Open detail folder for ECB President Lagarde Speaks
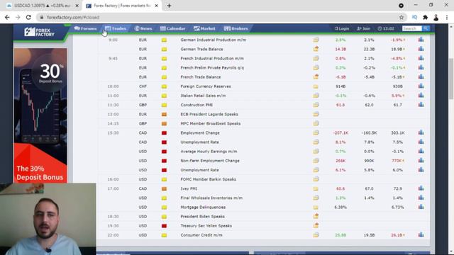Image resolution: width=454 pixels, height=255 pixels. (x=316, y=114)
